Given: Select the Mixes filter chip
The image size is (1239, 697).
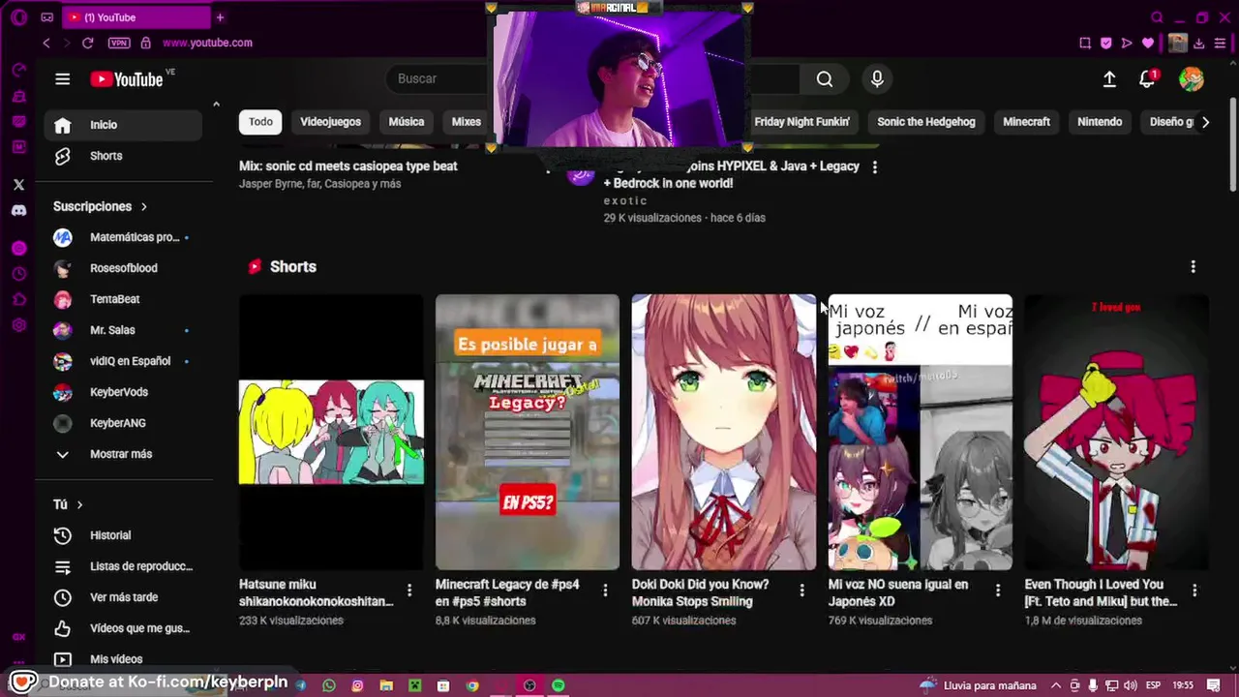Looking at the screenshot, I should 467,122.
